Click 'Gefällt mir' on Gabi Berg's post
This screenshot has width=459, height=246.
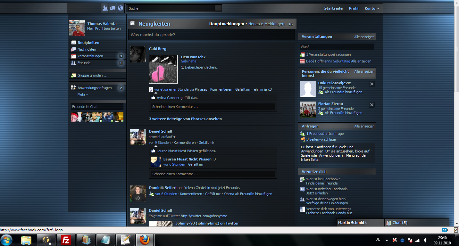click(243, 89)
